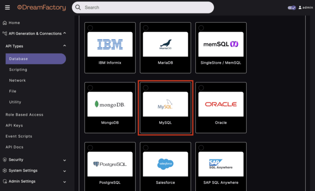Screen dimensions: 315x191
Task: Expand the System Settings chevron
Action: click(65, 171)
